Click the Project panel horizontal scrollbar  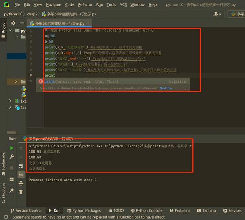[x=11, y=132]
